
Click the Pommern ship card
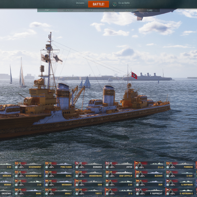click(180, 165)
